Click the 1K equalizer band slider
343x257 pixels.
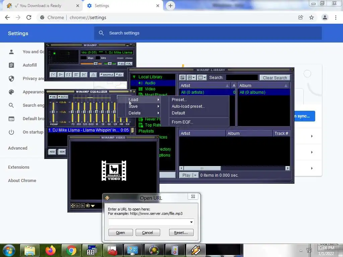point(96,112)
